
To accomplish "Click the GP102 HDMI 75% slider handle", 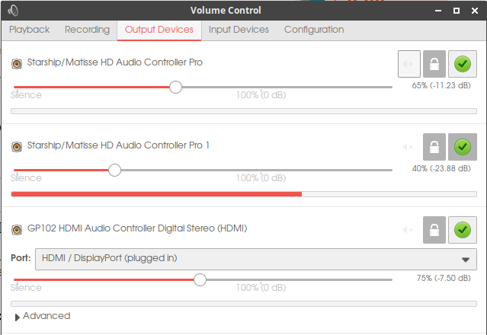I will click(x=200, y=279).
